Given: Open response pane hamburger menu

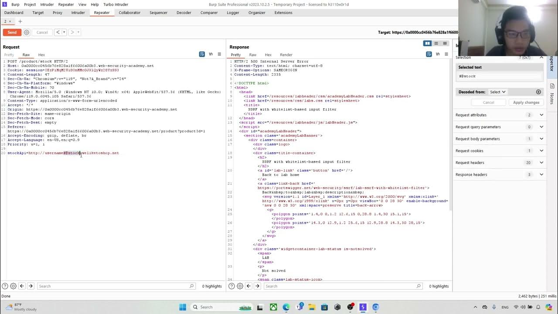Looking at the screenshot, I should pyautogui.click(x=446, y=54).
